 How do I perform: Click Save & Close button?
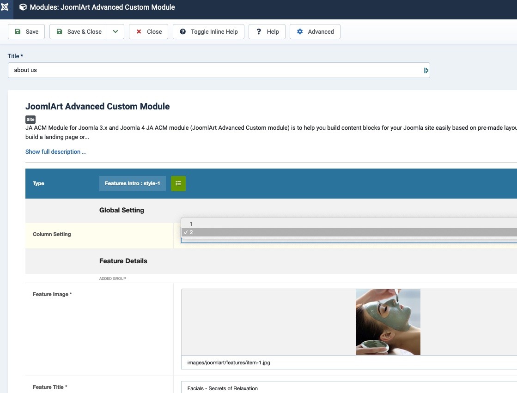click(x=78, y=32)
